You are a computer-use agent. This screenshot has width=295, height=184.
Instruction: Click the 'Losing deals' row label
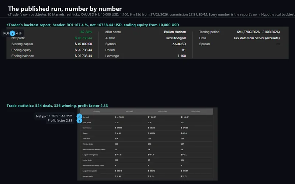[87, 160]
